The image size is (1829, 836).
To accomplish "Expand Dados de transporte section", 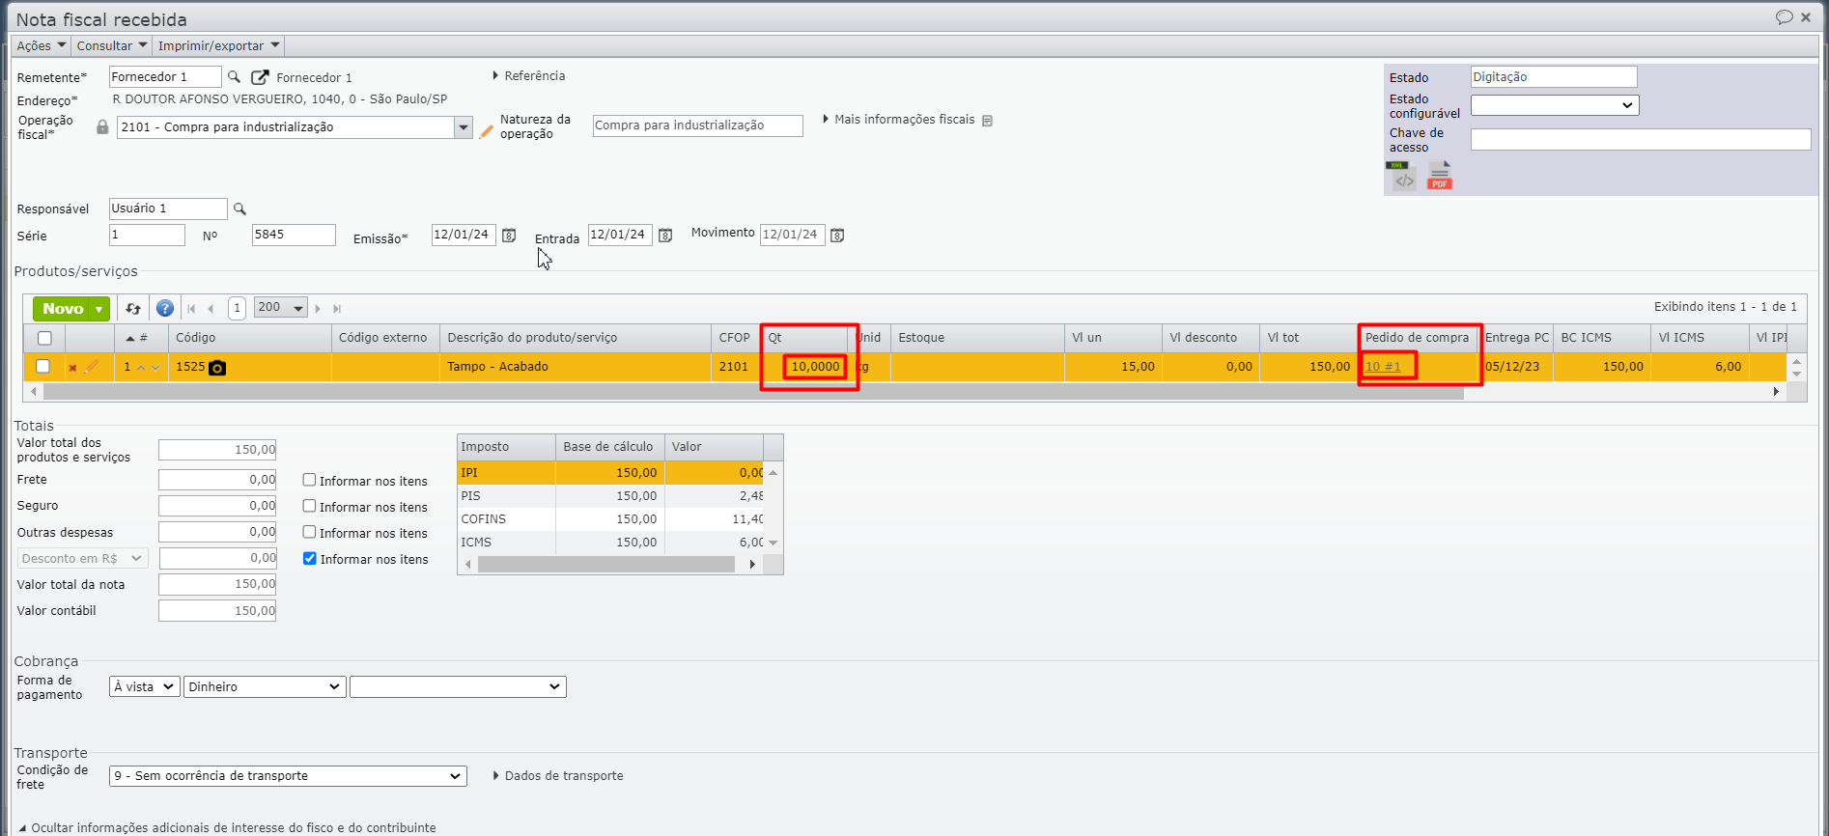I will coord(558,775).
